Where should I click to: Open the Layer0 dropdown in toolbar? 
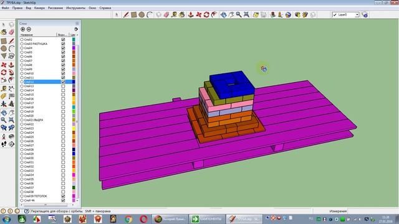357,15
